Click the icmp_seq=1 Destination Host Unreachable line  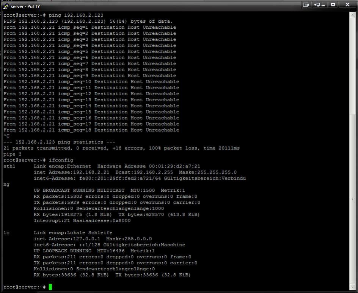pyautogui.click(x=90, y=27)
